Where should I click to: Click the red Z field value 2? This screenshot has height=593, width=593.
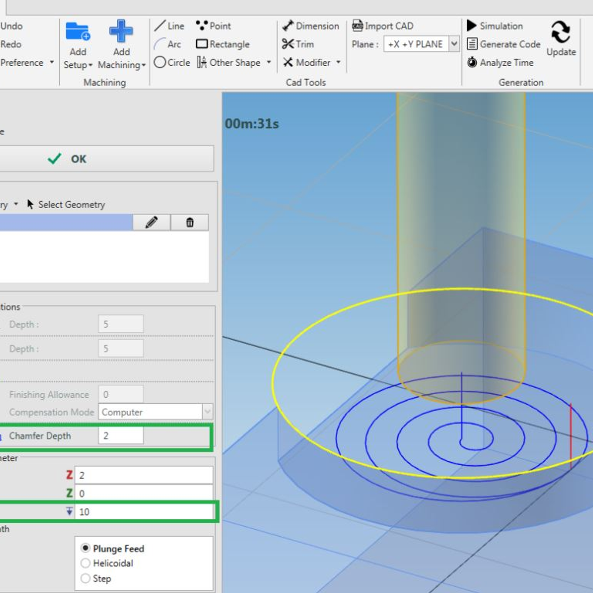[144, 475]
